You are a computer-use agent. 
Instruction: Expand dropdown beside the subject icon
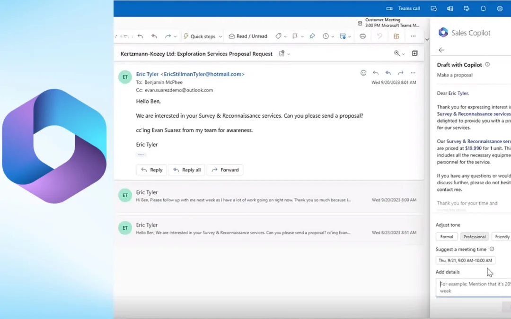pyautogui.click(x=289, y=54)
